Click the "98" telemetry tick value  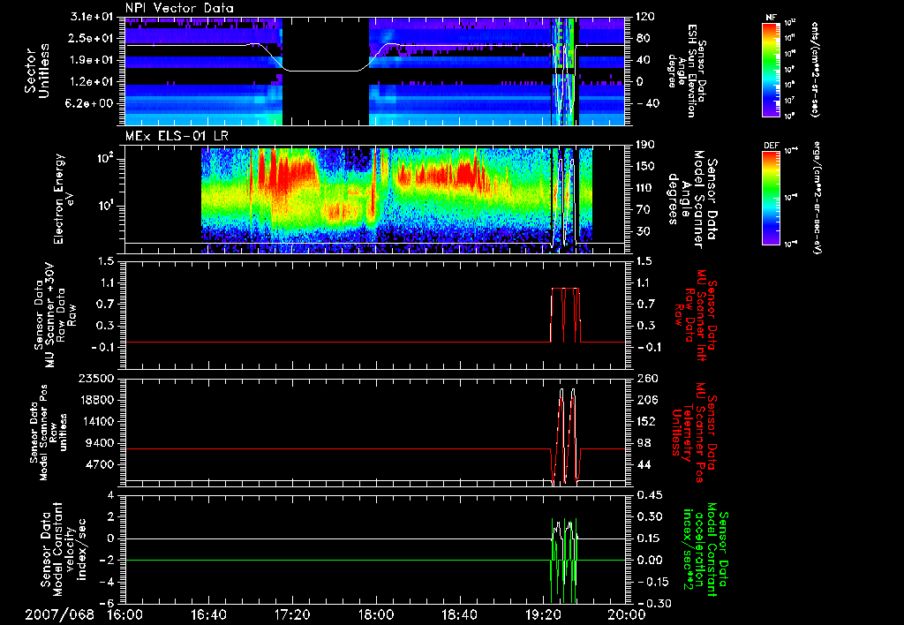(x=643, y=443)
